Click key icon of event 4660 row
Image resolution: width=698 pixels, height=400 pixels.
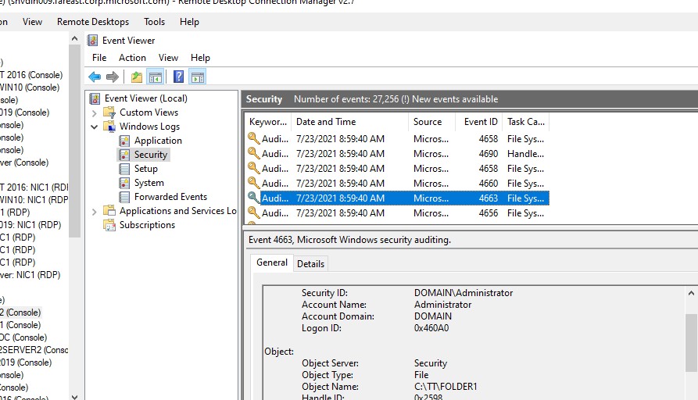[x=254, y=183]
